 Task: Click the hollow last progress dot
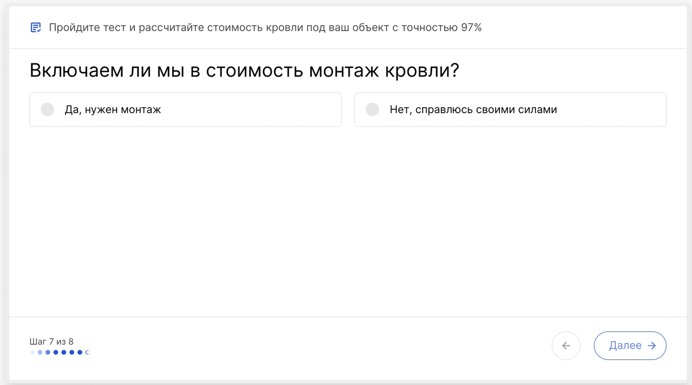coord(88,352)
